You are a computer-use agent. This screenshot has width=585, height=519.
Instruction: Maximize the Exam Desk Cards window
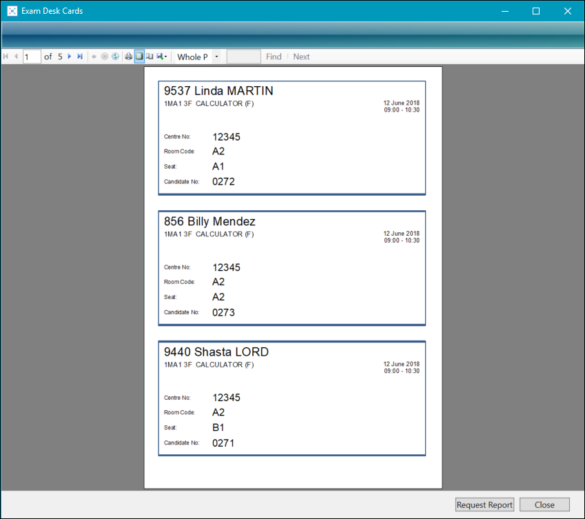coord(536,11)
